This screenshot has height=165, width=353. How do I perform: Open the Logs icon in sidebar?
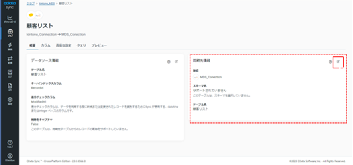click(10, 72)
